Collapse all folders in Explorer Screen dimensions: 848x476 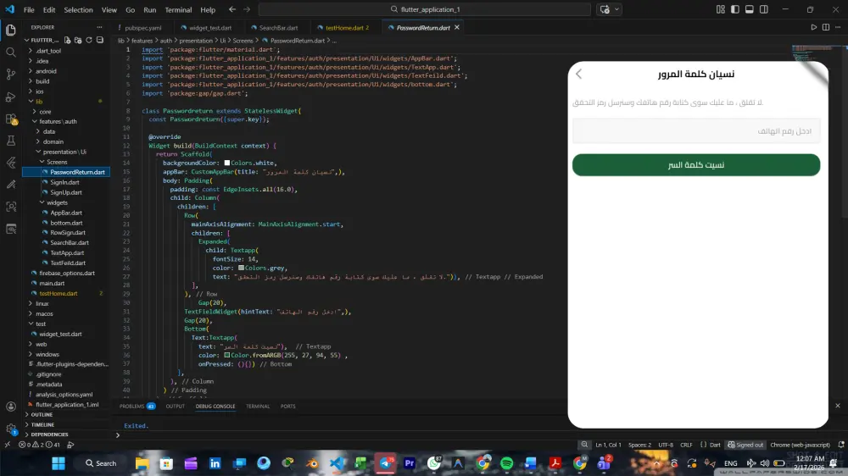(x=100, y=40)
